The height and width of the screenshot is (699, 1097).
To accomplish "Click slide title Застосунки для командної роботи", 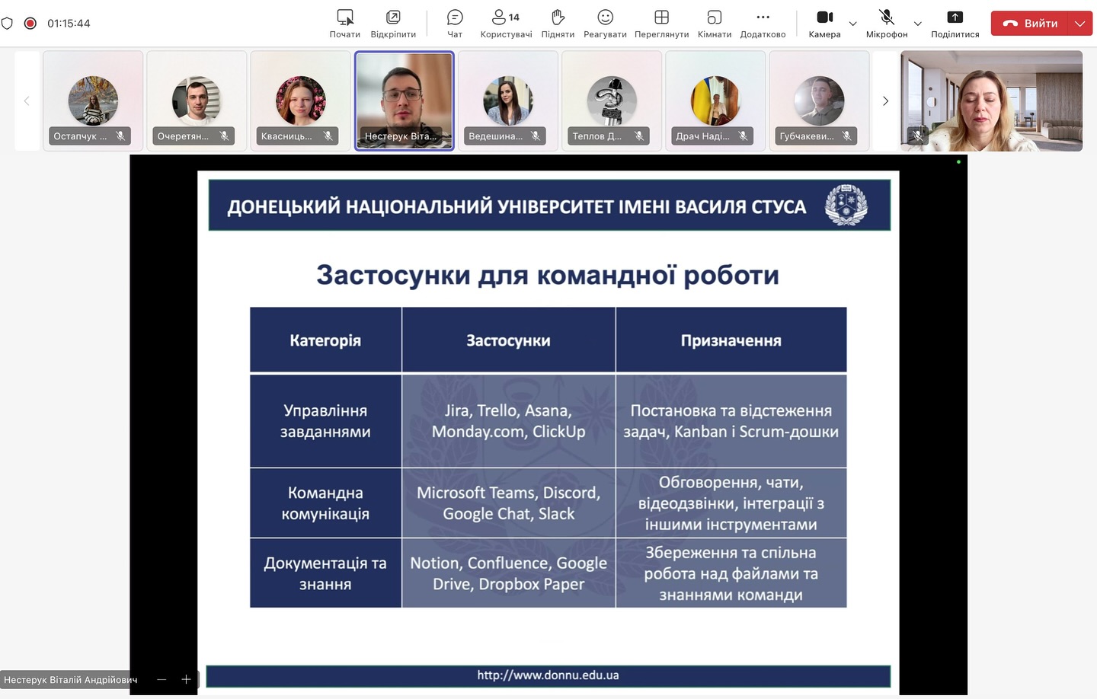I will coord(548,275).
